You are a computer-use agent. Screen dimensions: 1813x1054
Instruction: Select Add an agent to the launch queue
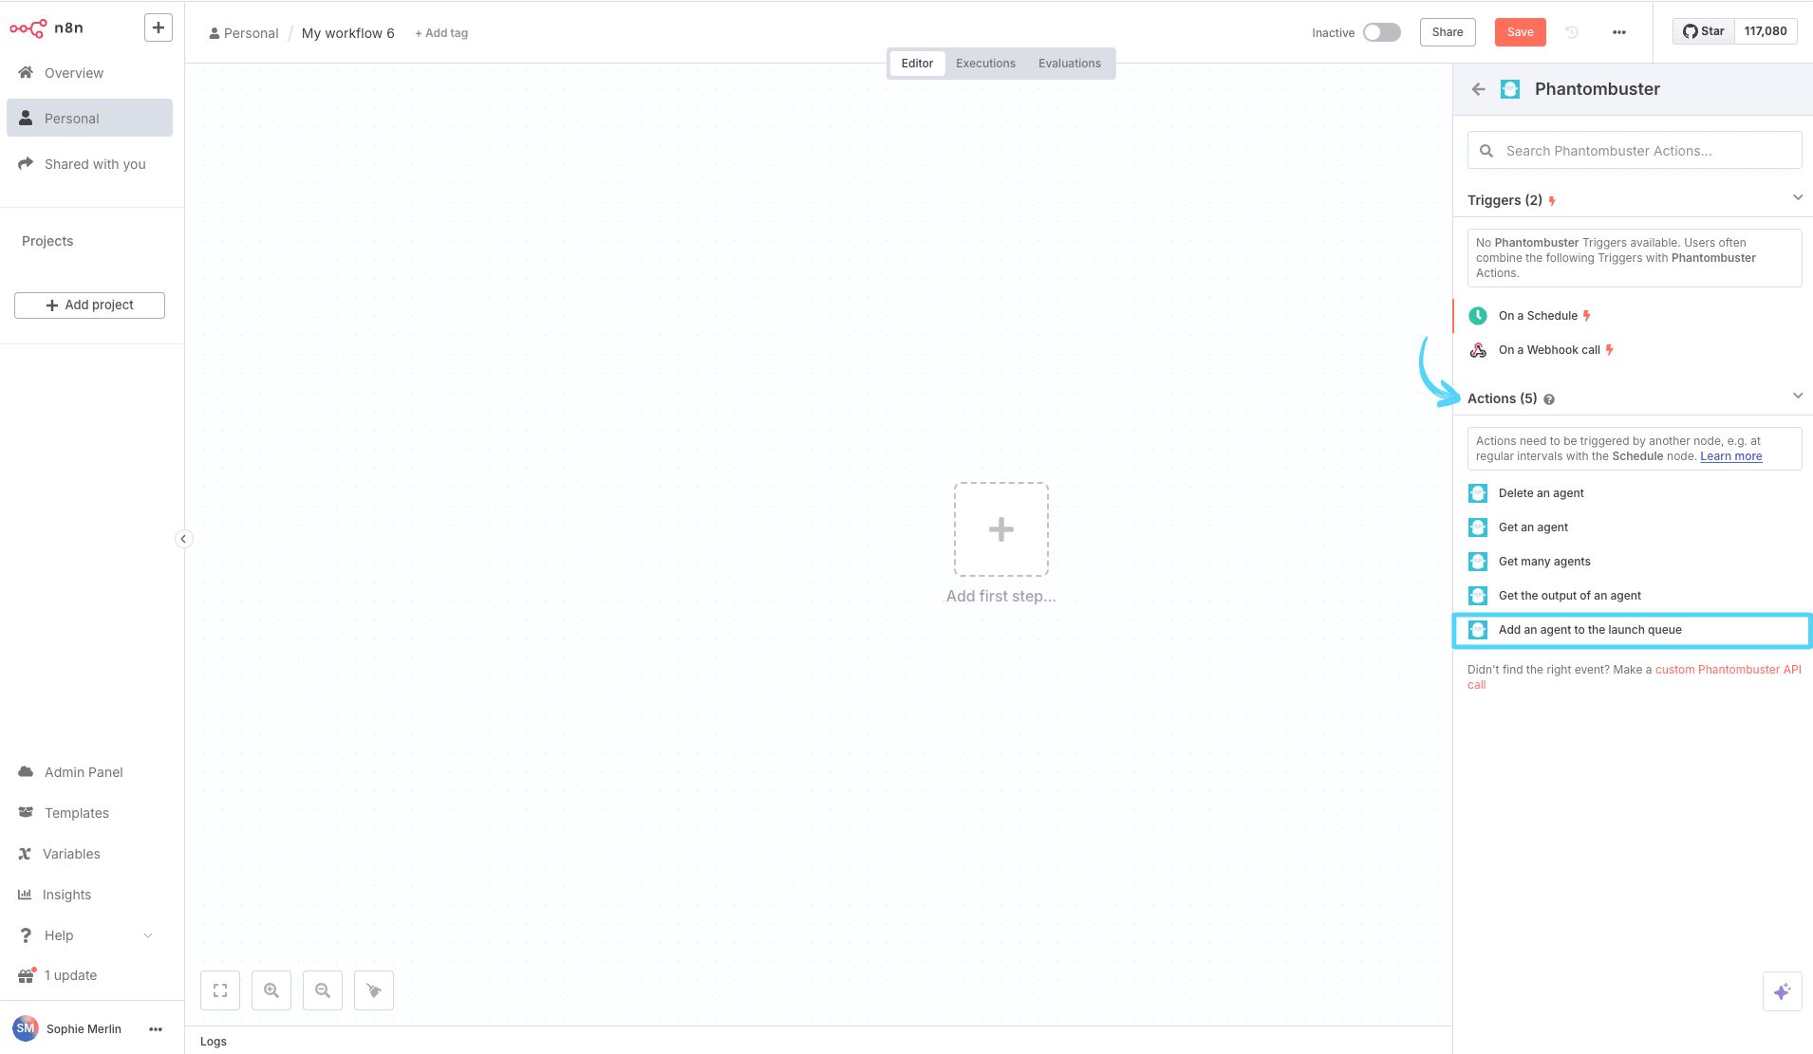pyautogui.click(x=1633, y=630)
